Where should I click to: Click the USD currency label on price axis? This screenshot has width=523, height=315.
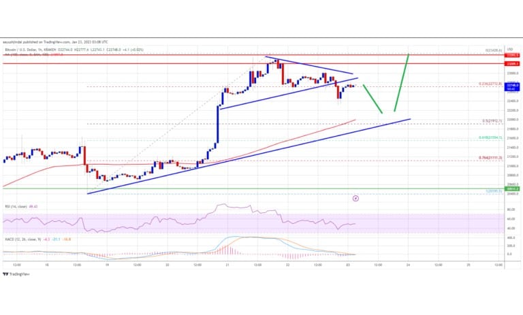pos(510,49)
